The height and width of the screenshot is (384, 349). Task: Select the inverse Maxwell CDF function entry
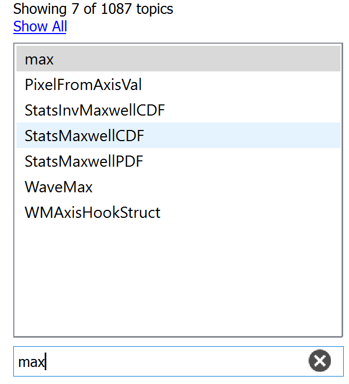[x=178, y=110]
